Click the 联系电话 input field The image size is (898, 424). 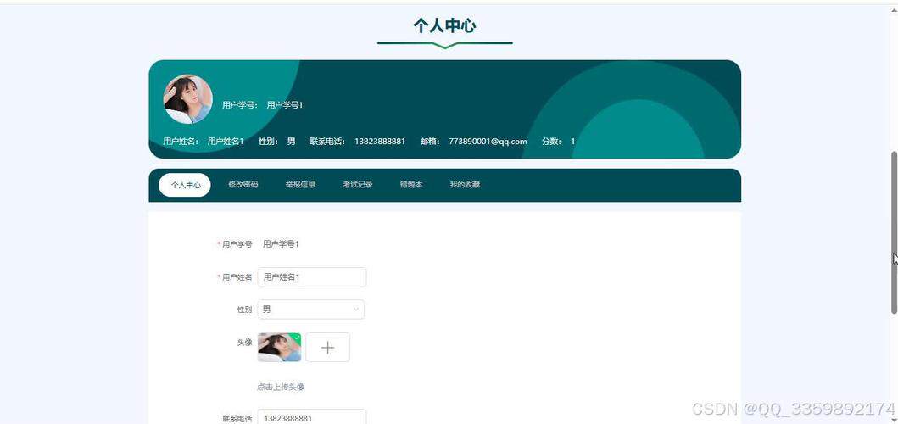click(x=311, y=417)
